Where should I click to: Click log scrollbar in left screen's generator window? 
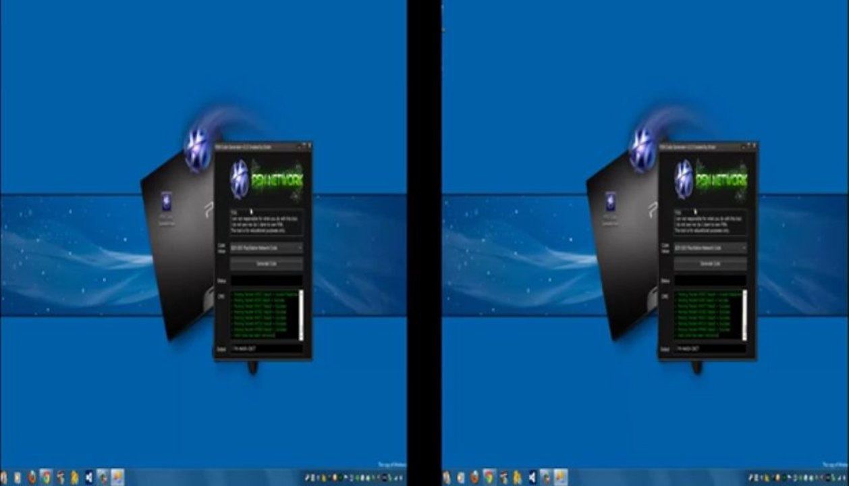(x=301, y=315)
